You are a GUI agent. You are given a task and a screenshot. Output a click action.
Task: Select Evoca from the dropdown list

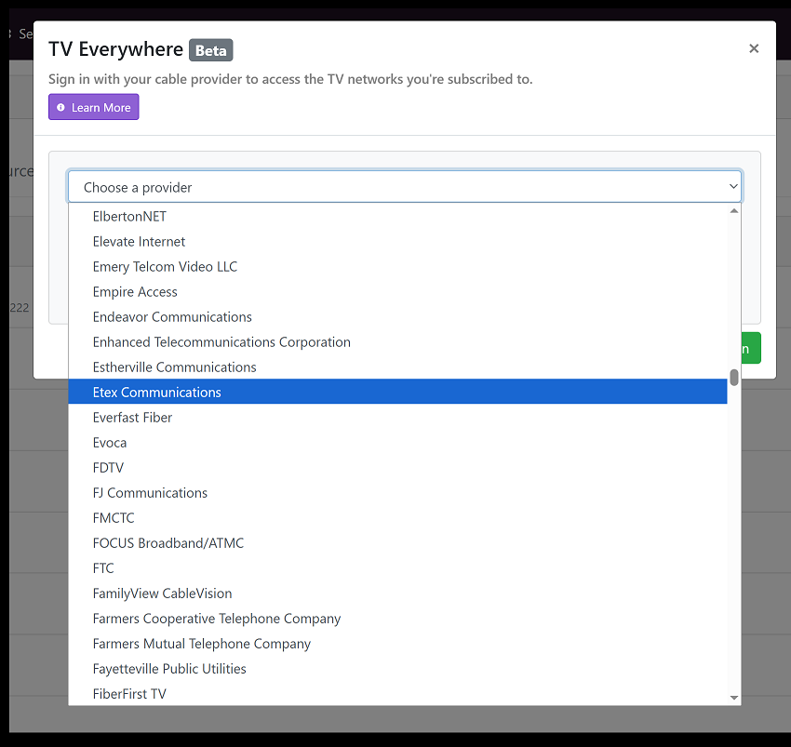(110, 442)
